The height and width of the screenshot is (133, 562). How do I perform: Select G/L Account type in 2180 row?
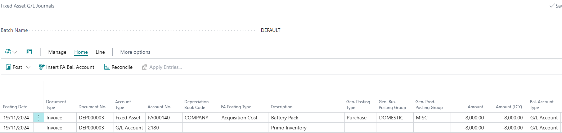point(129,128)
